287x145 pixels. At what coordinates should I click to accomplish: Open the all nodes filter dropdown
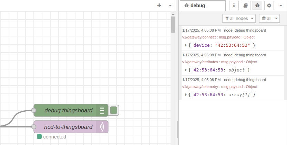pyautogui.click(x=239, y=18)
